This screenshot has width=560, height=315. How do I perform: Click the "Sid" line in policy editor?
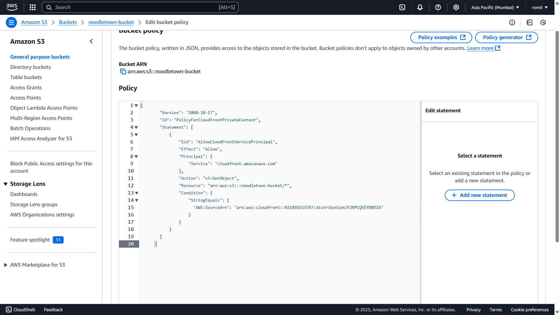point(228,142)
